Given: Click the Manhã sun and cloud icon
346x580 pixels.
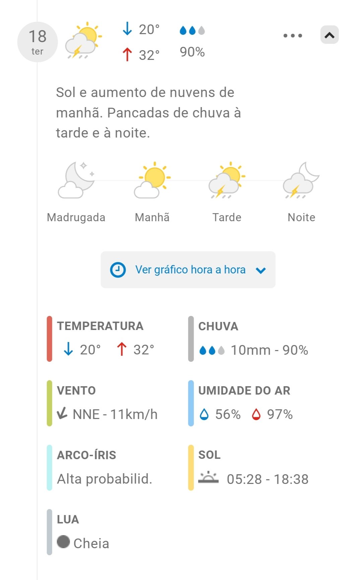Looking at the screenshot, I should 152,180.
